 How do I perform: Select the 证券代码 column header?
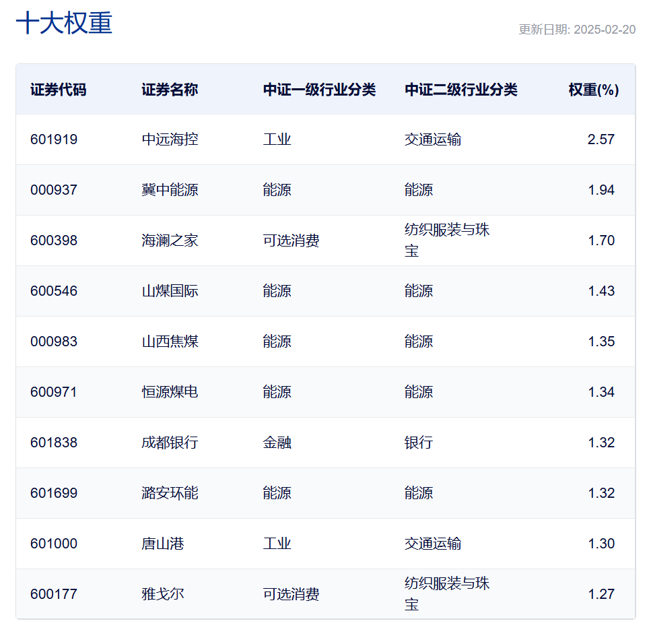pyautogui.click(x=59, y=90)
